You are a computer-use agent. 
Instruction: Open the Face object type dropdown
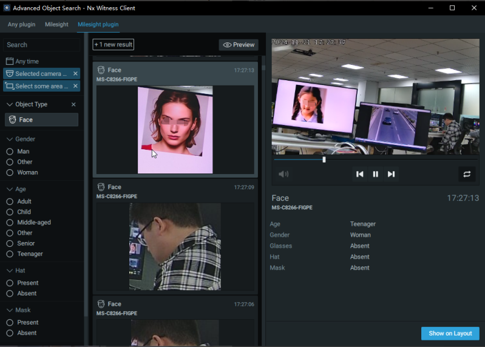(41, 120)
